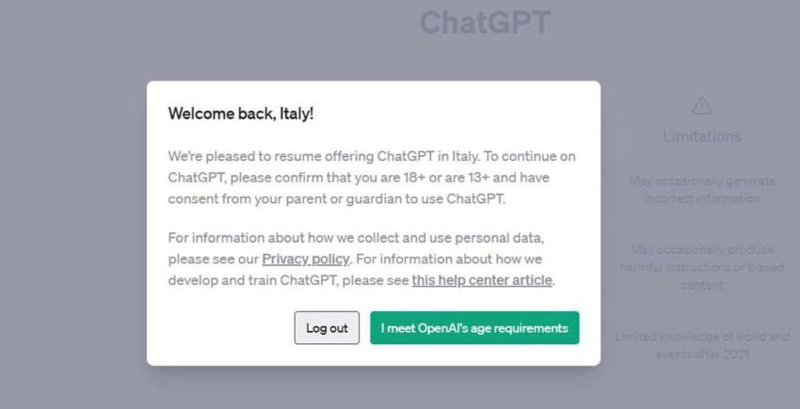Click the Limitations warning triangle icon
The width and height of the screenshot is (800, 409).
click(x=701, y=106)
